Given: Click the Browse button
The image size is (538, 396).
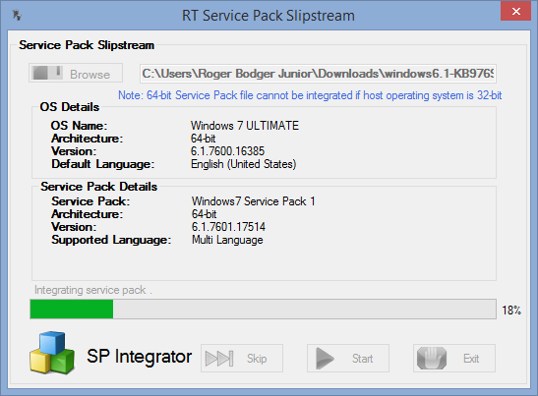Looking at the screenshot, I should (x=76, y=73).
